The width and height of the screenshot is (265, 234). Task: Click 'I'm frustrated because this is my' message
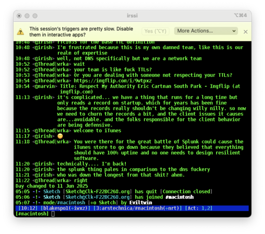point(150,50)
